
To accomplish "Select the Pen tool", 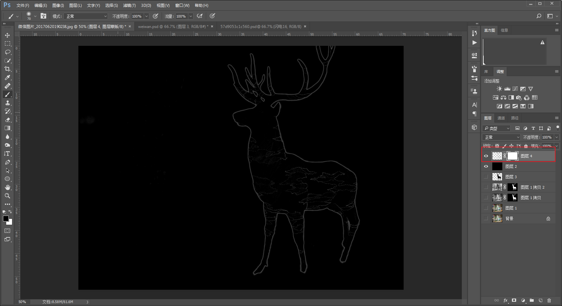I will 7,162.
